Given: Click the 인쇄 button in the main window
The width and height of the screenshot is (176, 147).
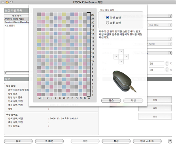Looking at the screenshot, I should (155, 100).
